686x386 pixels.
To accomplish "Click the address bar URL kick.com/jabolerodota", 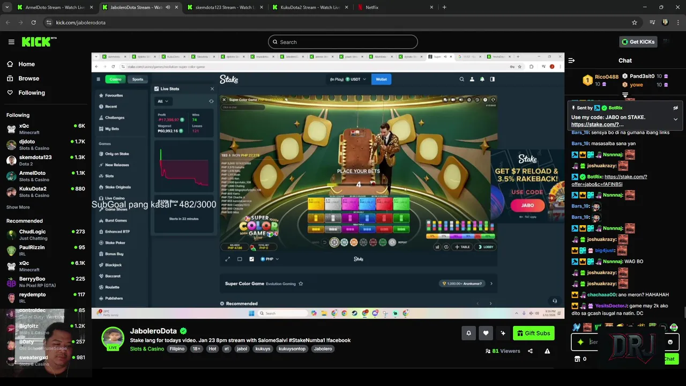I will point(81,23).
